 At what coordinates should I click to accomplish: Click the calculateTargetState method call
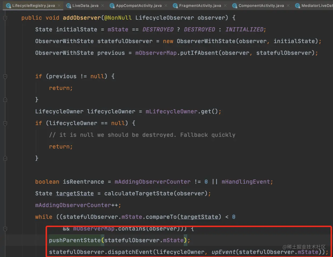(x=139, y=194)
